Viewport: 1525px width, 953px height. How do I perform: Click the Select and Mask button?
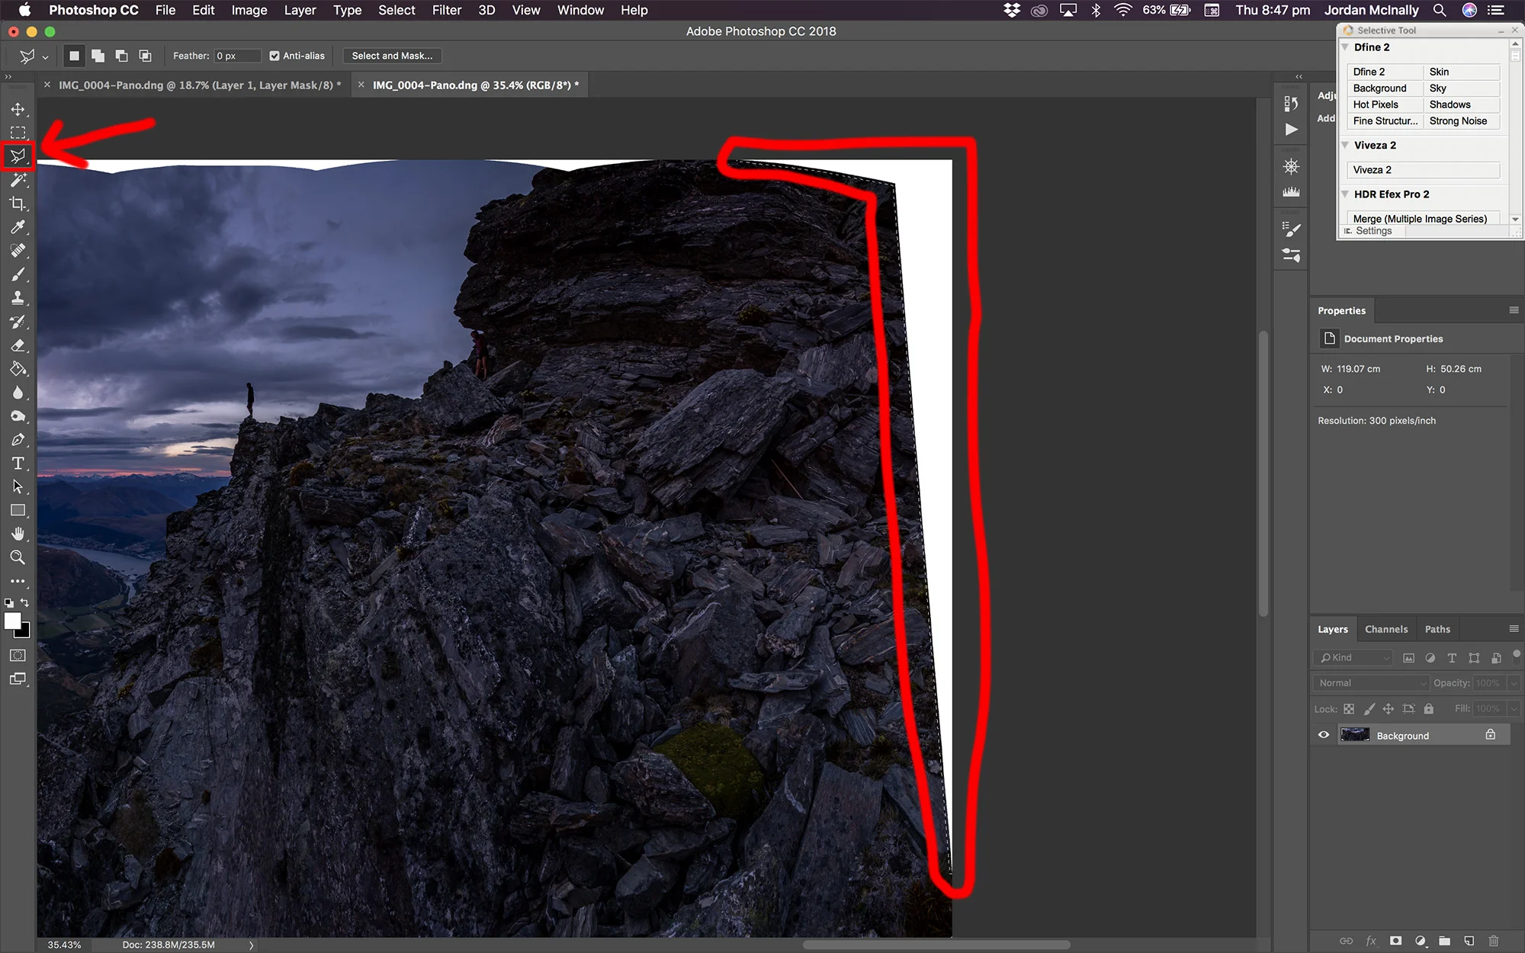[x=392, y=56]
